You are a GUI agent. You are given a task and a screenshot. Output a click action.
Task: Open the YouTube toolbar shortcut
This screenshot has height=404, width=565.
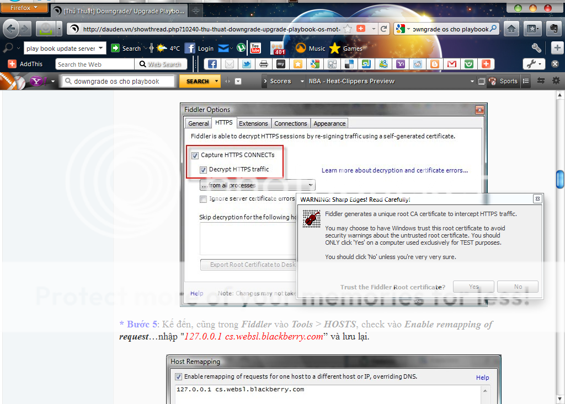(x=255, y=49)
